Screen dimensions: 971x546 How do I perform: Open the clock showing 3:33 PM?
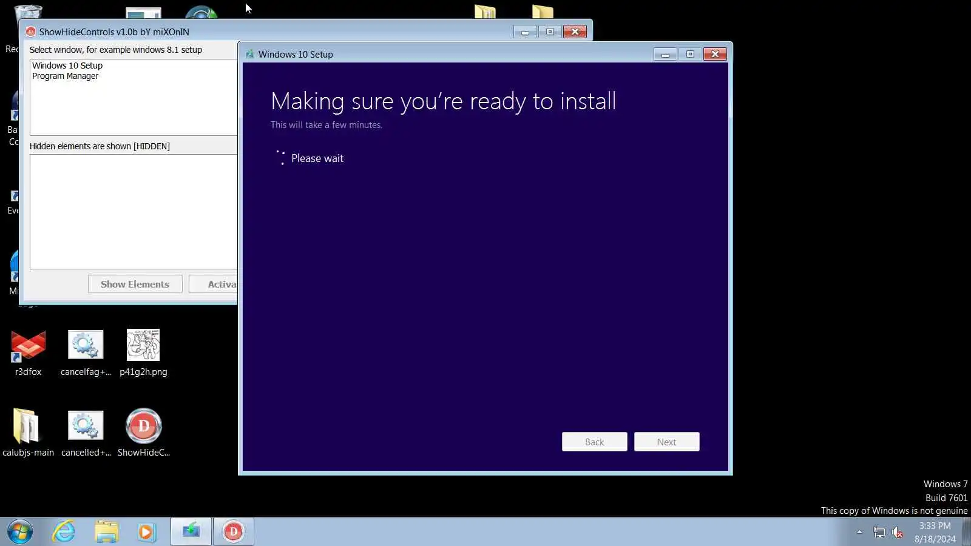pos(935,526)
